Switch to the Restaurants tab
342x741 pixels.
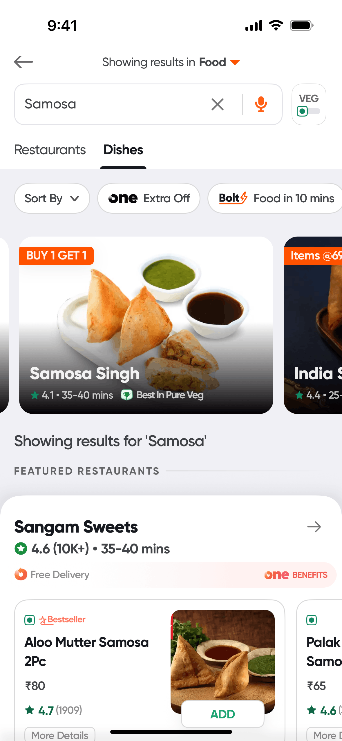(x=50, y=150)
